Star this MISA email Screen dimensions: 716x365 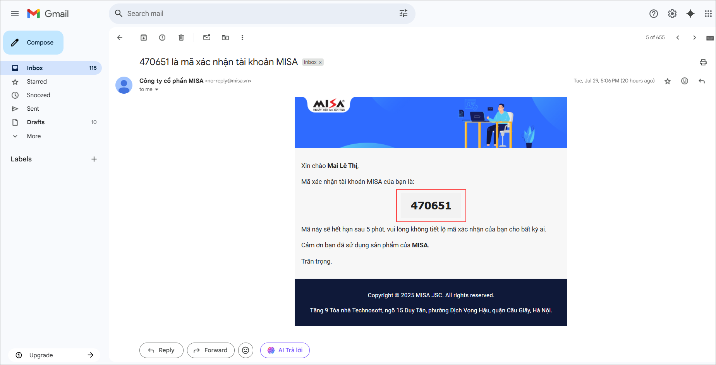pos(667,81)
